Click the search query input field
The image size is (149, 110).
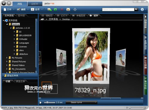(118, 10)
